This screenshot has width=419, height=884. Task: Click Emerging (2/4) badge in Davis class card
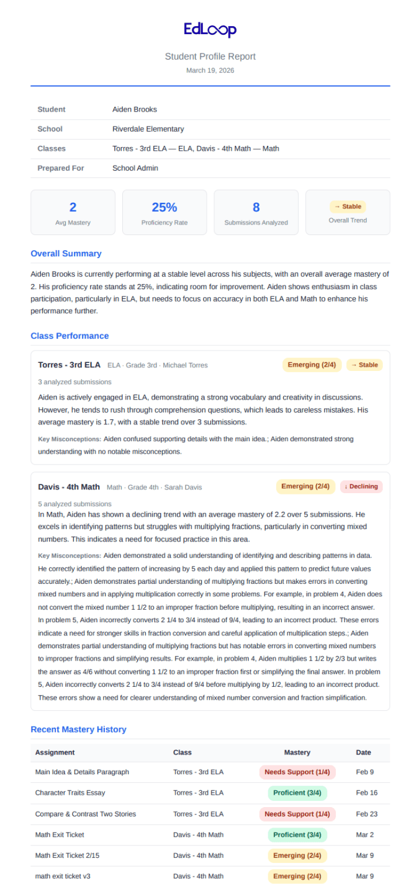tap(305, 486)
